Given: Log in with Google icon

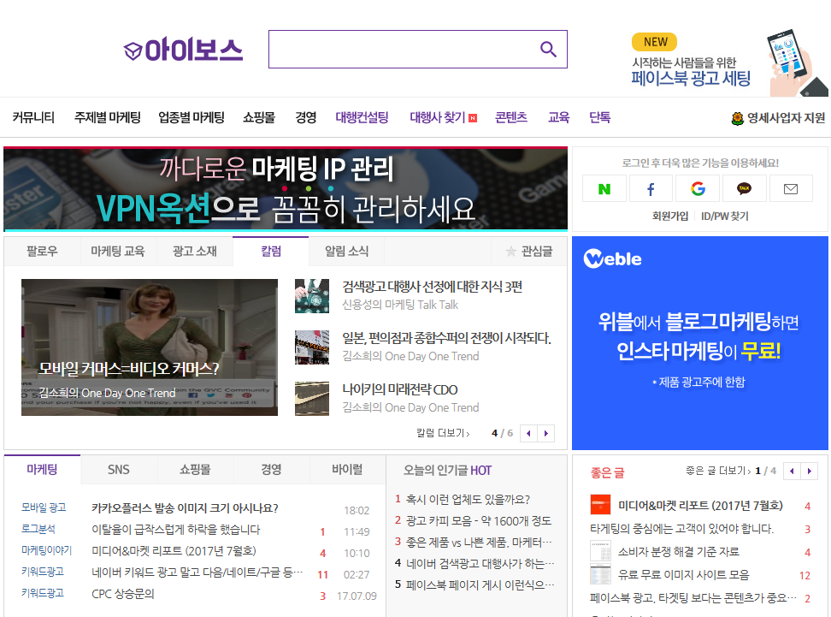Looking at the screenshot, I should click(x=698, y=189).
